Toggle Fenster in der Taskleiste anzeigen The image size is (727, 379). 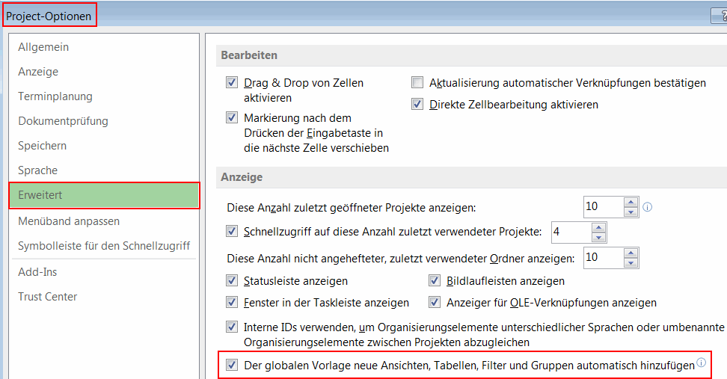(x=232, y=303)
